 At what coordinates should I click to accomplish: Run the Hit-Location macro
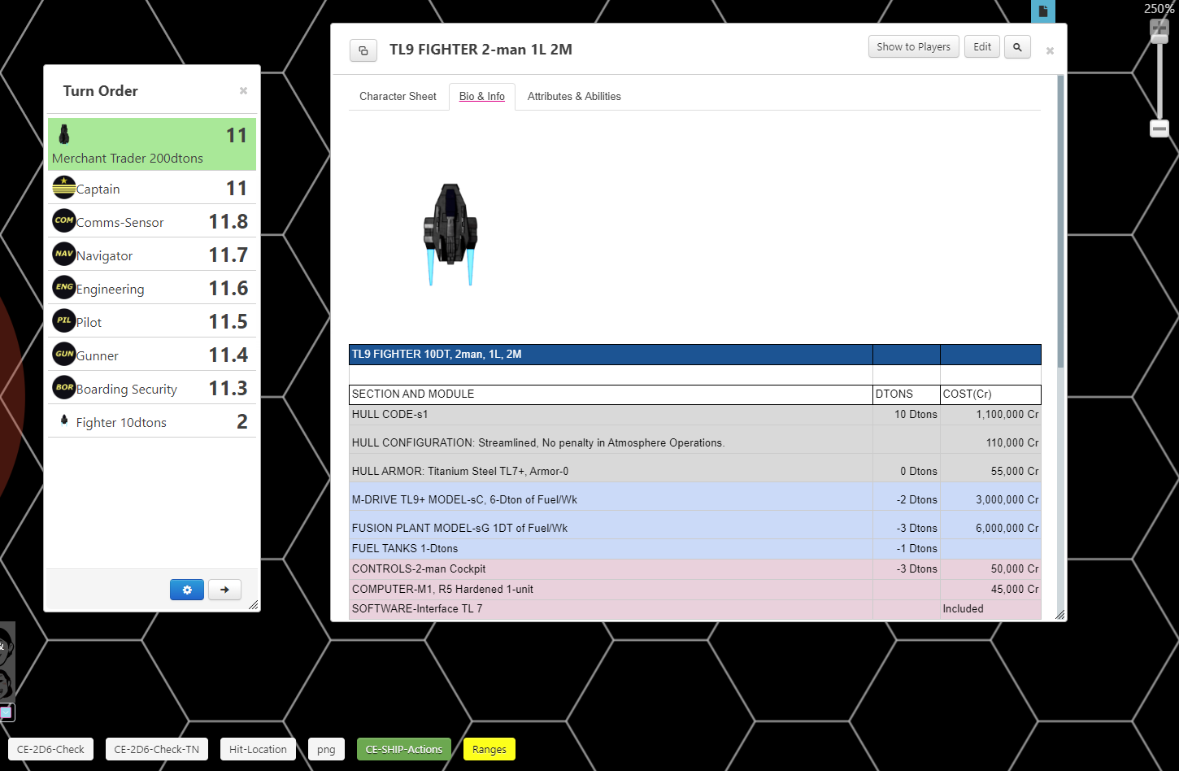[258, 749]
